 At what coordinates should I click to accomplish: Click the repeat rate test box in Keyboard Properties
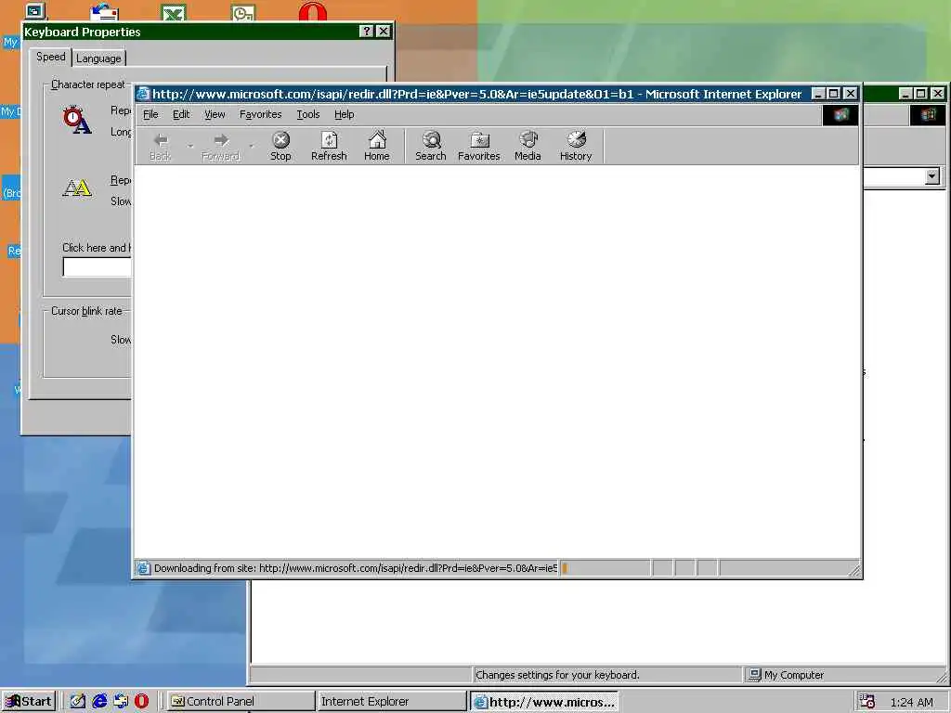click(97, 267)
